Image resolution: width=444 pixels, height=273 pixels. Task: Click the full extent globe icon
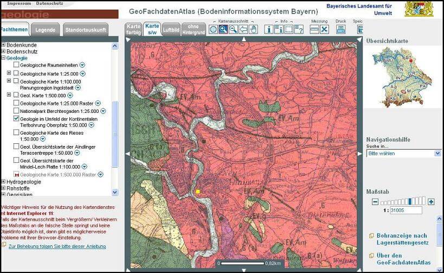tap(213, 29)
